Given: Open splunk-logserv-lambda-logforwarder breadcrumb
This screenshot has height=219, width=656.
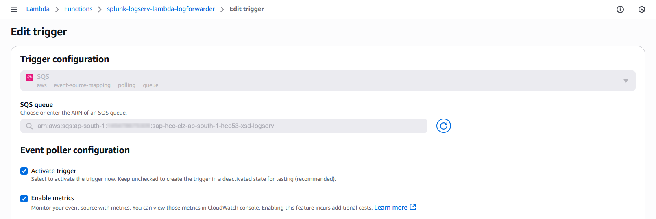Looking at the screenshot, I should pyautogui.click(x=161, y=9).
